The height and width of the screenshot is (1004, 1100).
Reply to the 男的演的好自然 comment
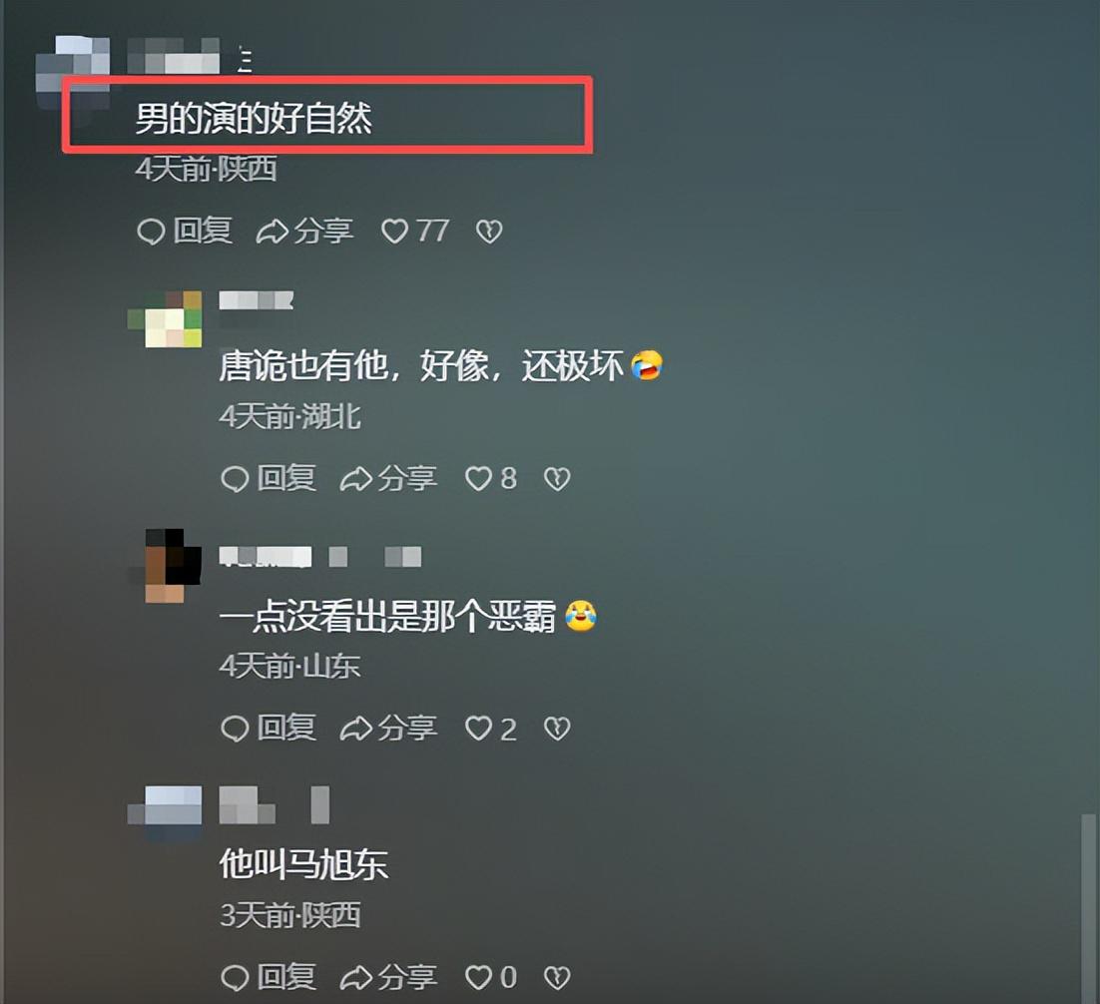point(185,231)
